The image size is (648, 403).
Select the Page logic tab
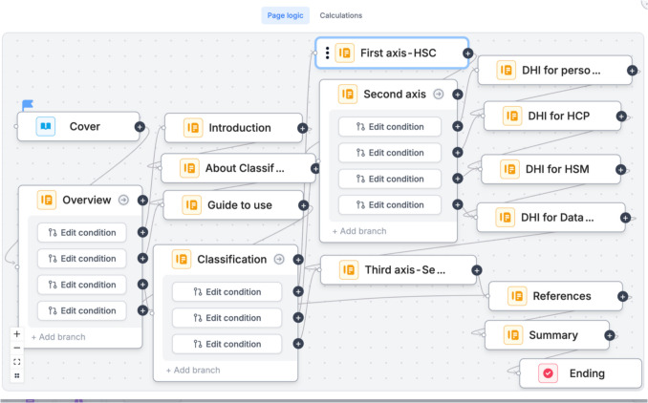point(285,15)
